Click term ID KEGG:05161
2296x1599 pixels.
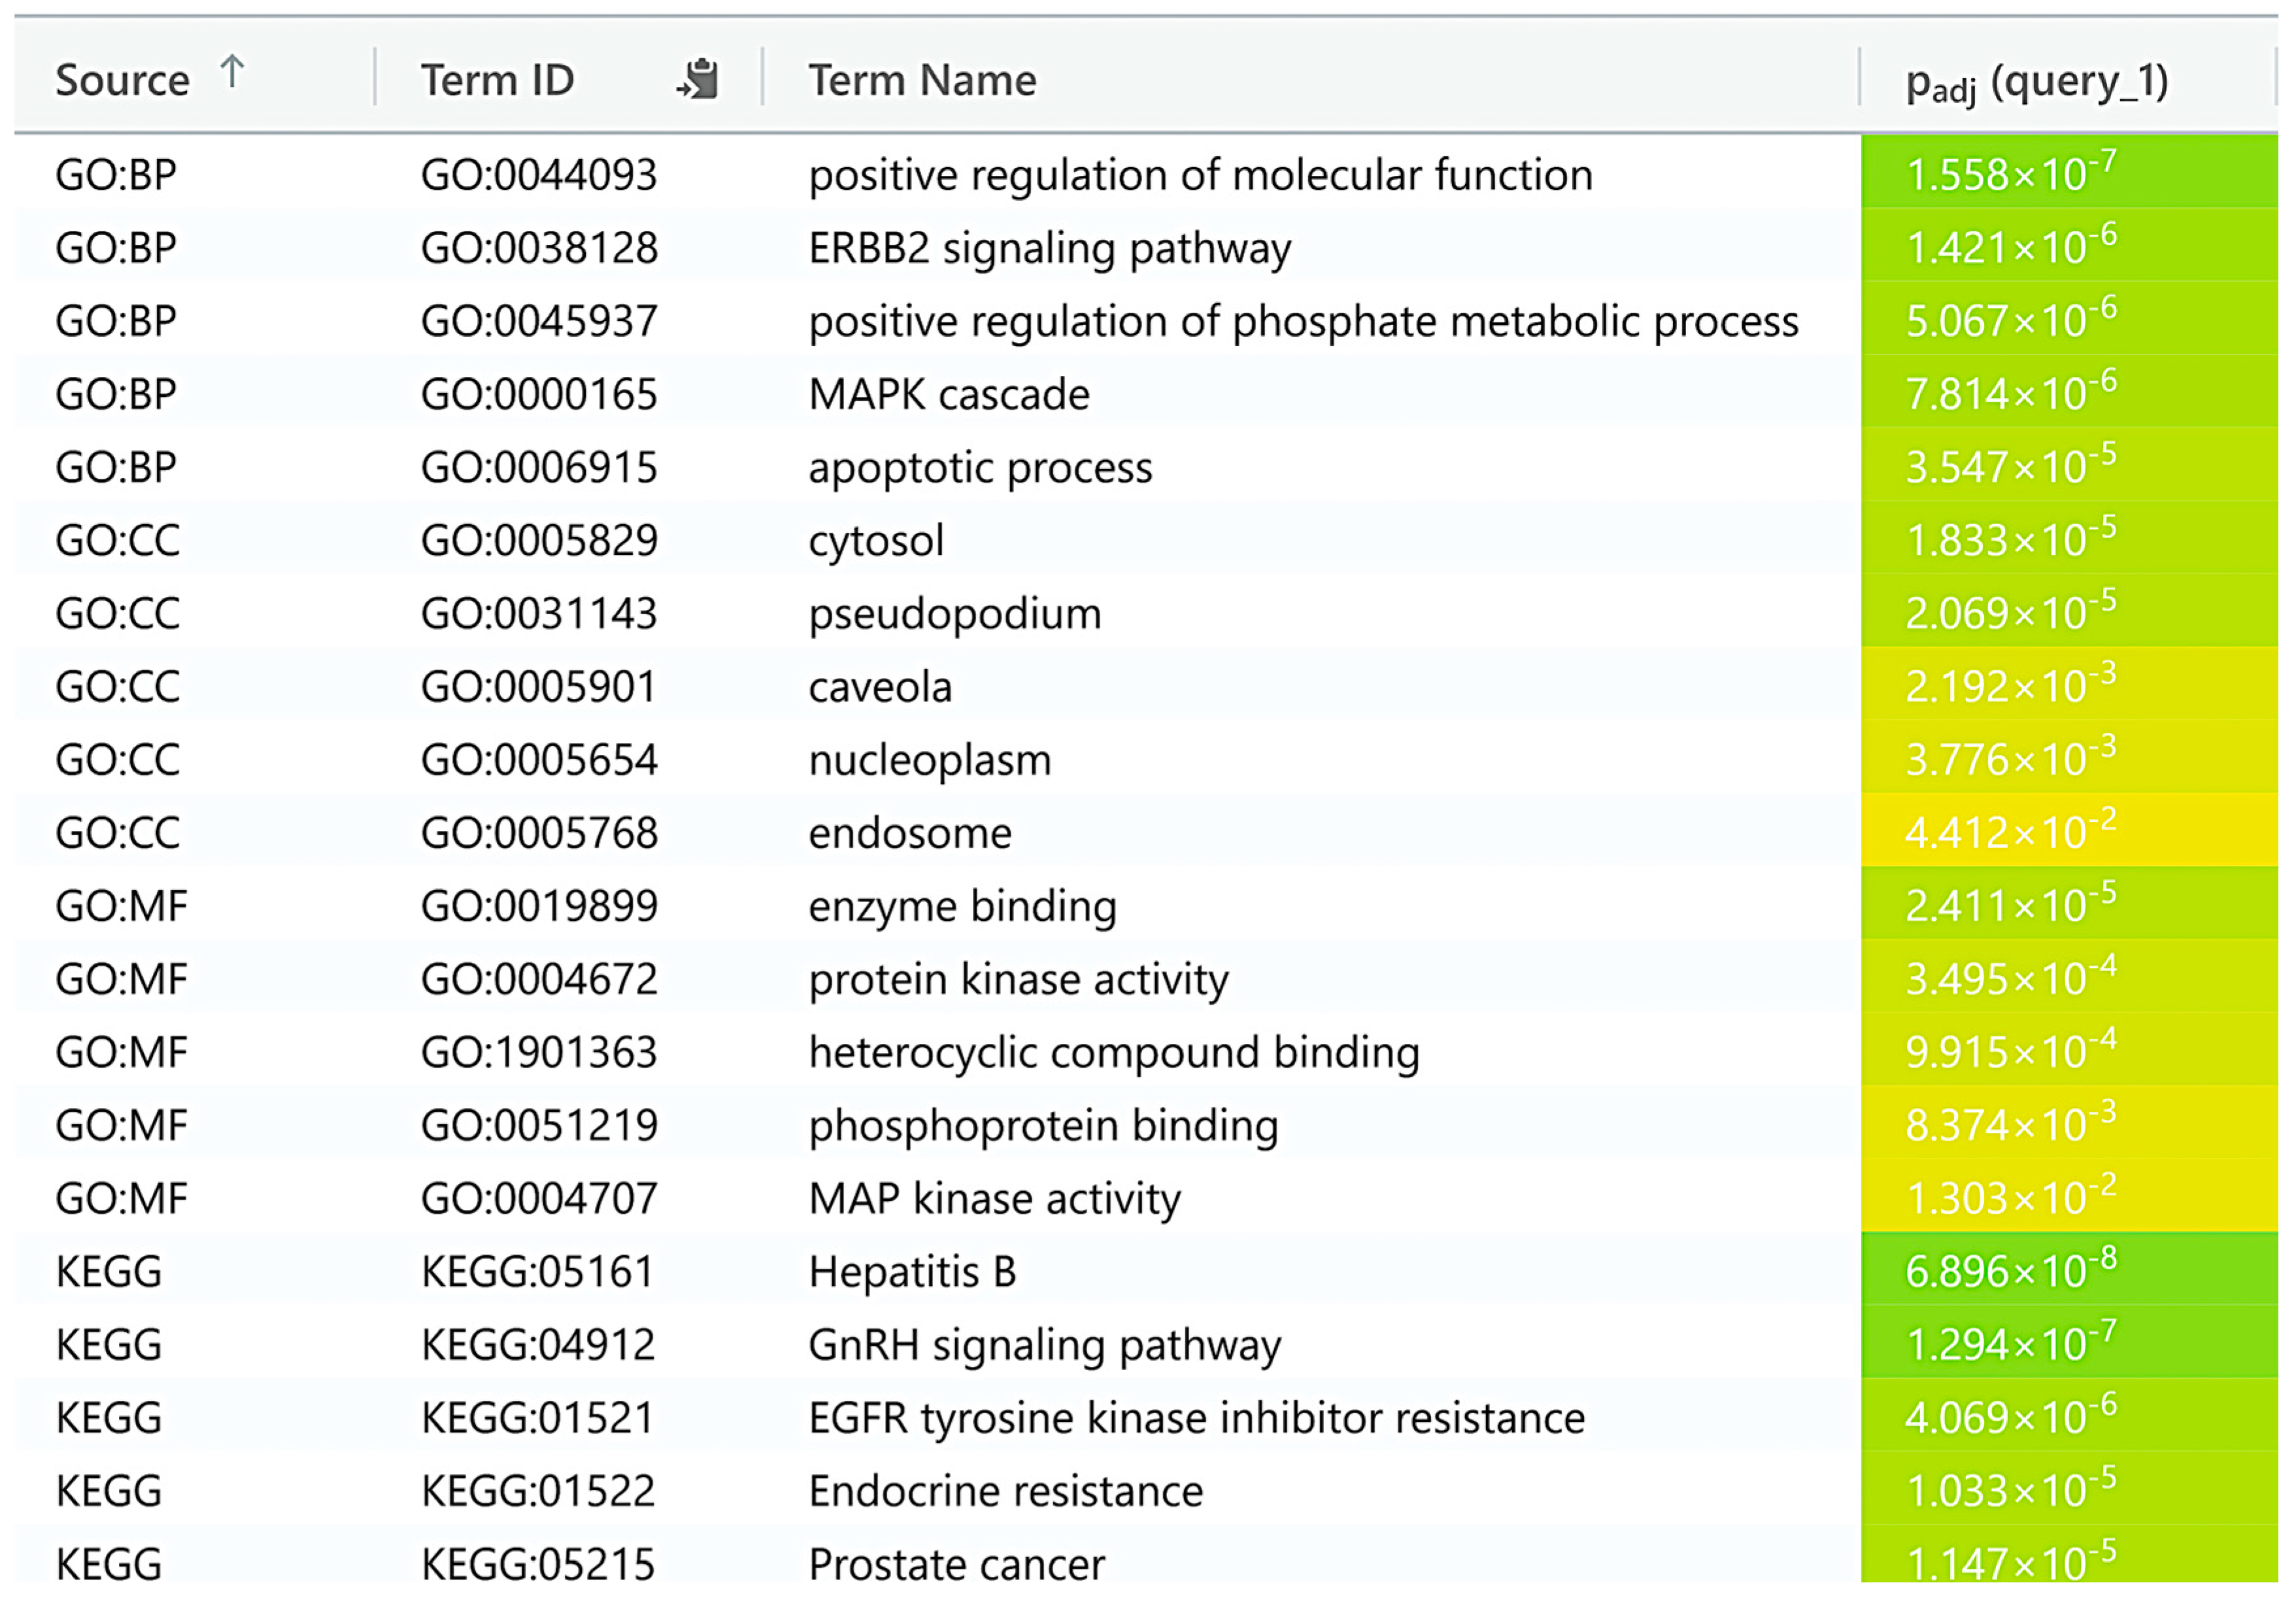[x=537, y=1272]
